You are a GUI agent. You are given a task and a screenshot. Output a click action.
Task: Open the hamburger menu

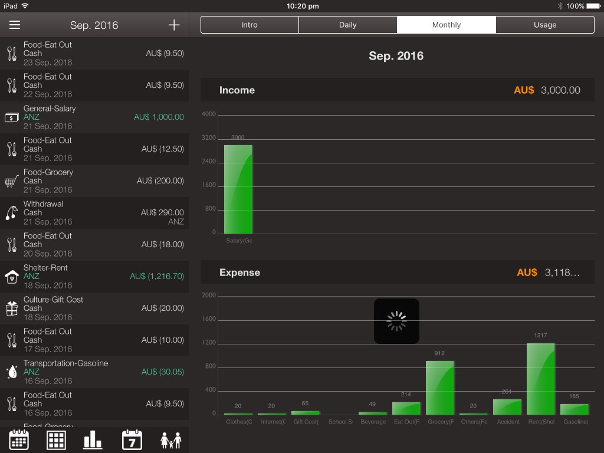pos(15,25)
